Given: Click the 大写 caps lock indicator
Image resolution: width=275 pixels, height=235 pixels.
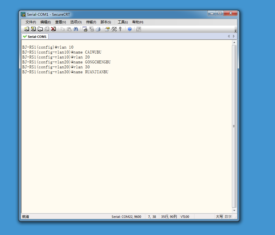Looking at the screenshot, I should [219, 217].
